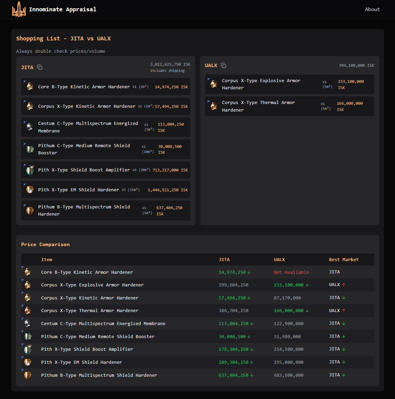The image size is (395, 399).
Task: Copy the UALX shopping list
Action: tap(224, 65)
